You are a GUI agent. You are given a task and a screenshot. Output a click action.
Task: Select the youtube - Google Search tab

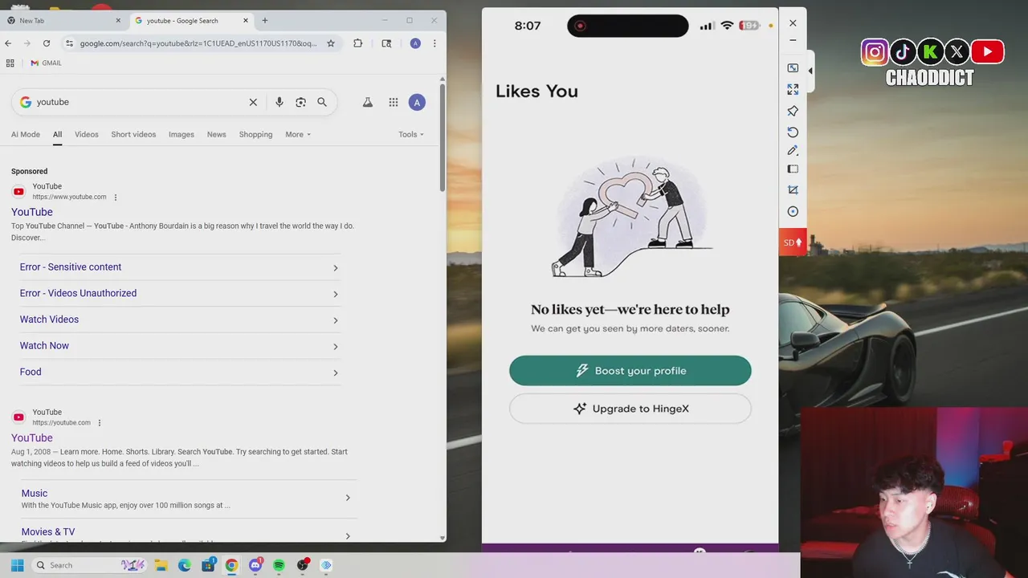click(x=191, y=20)
